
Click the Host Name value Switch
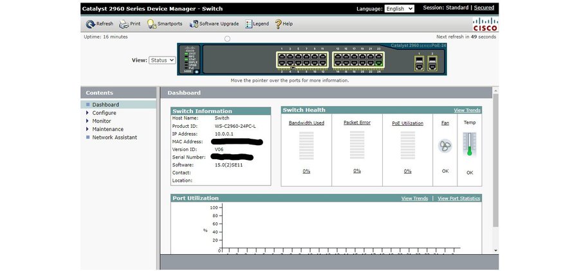[222, 118]
